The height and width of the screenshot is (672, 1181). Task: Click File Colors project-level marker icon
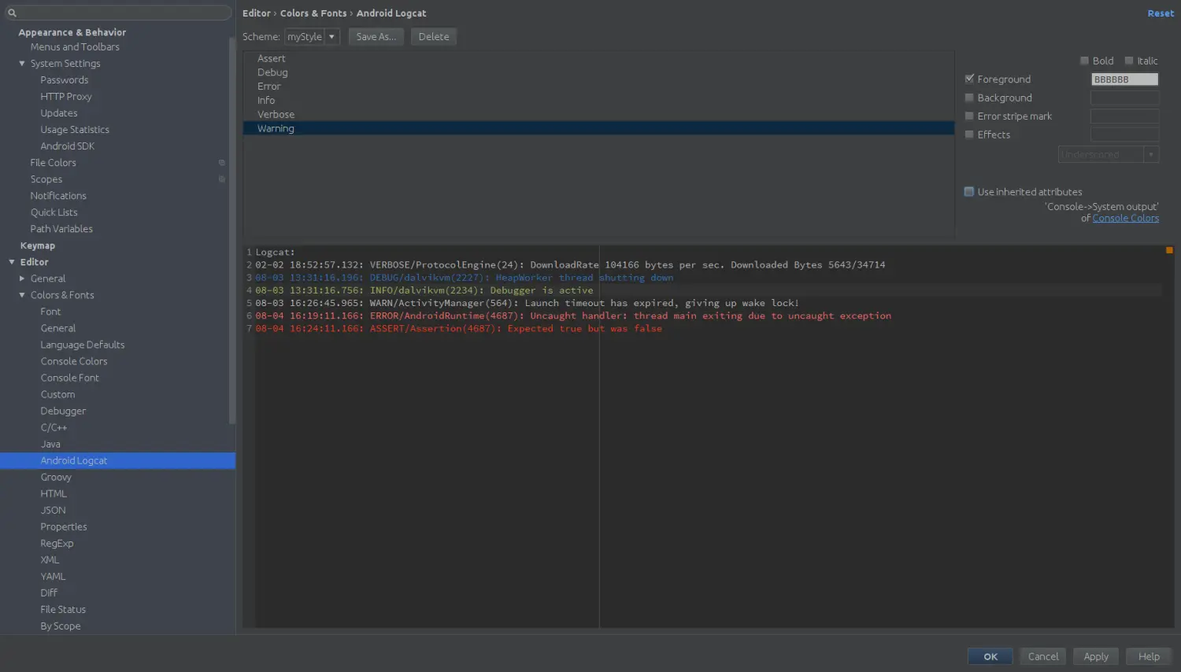pos(222,163)
